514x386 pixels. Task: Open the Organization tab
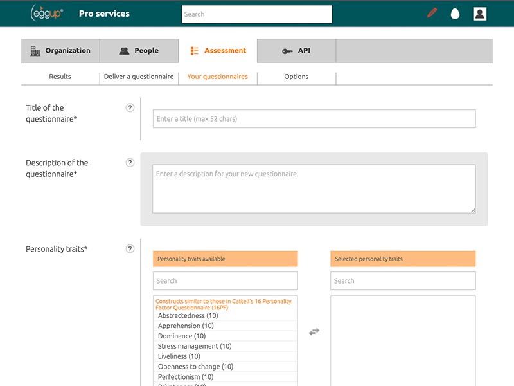click(x=60, y=51)
